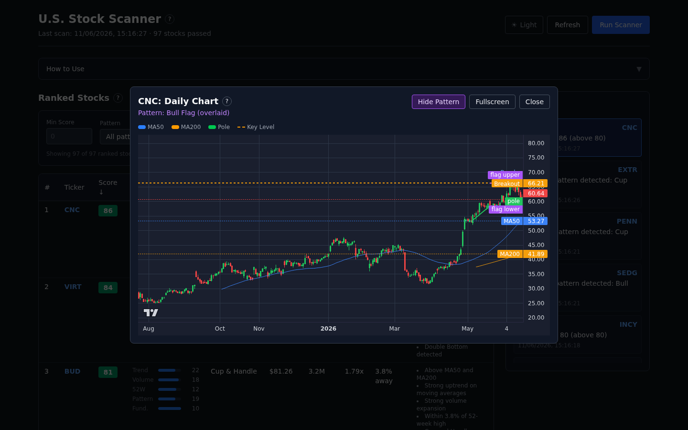Sort by Score column header
Viewport: 688px width, 430px height.
(x=107, y=187)
